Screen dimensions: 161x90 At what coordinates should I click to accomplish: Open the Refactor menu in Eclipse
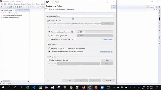pyautogui.click(x=10, y=4)
